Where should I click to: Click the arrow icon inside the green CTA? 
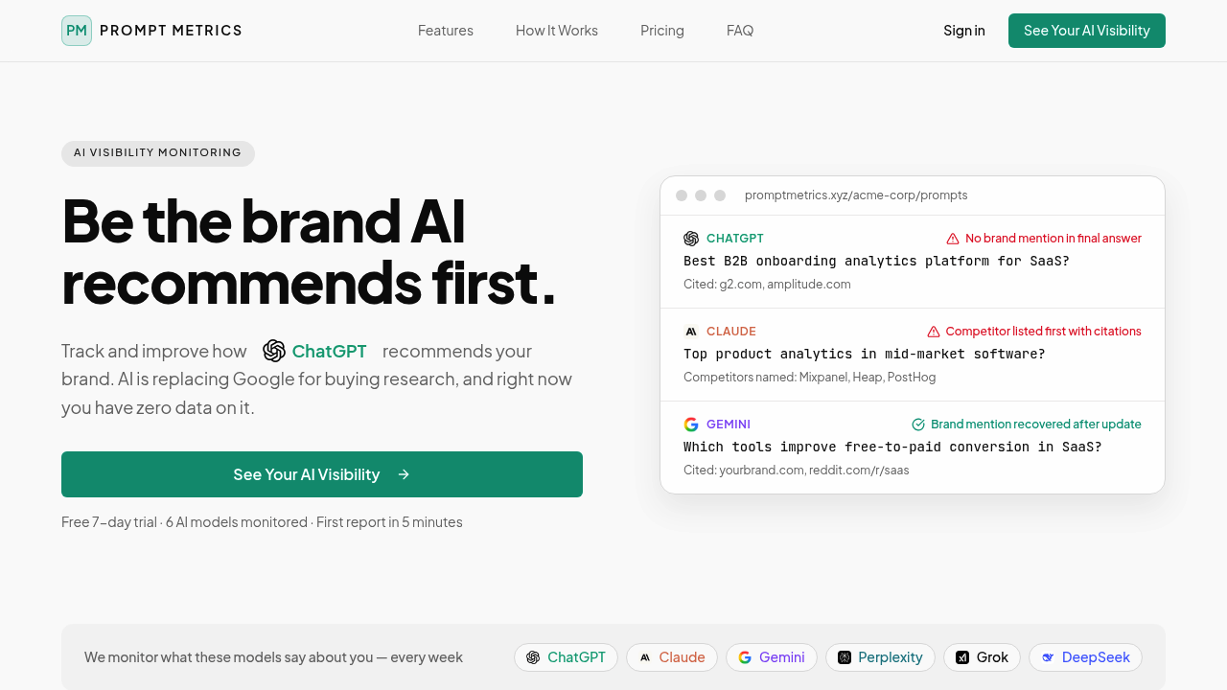(x=404, y=474)
